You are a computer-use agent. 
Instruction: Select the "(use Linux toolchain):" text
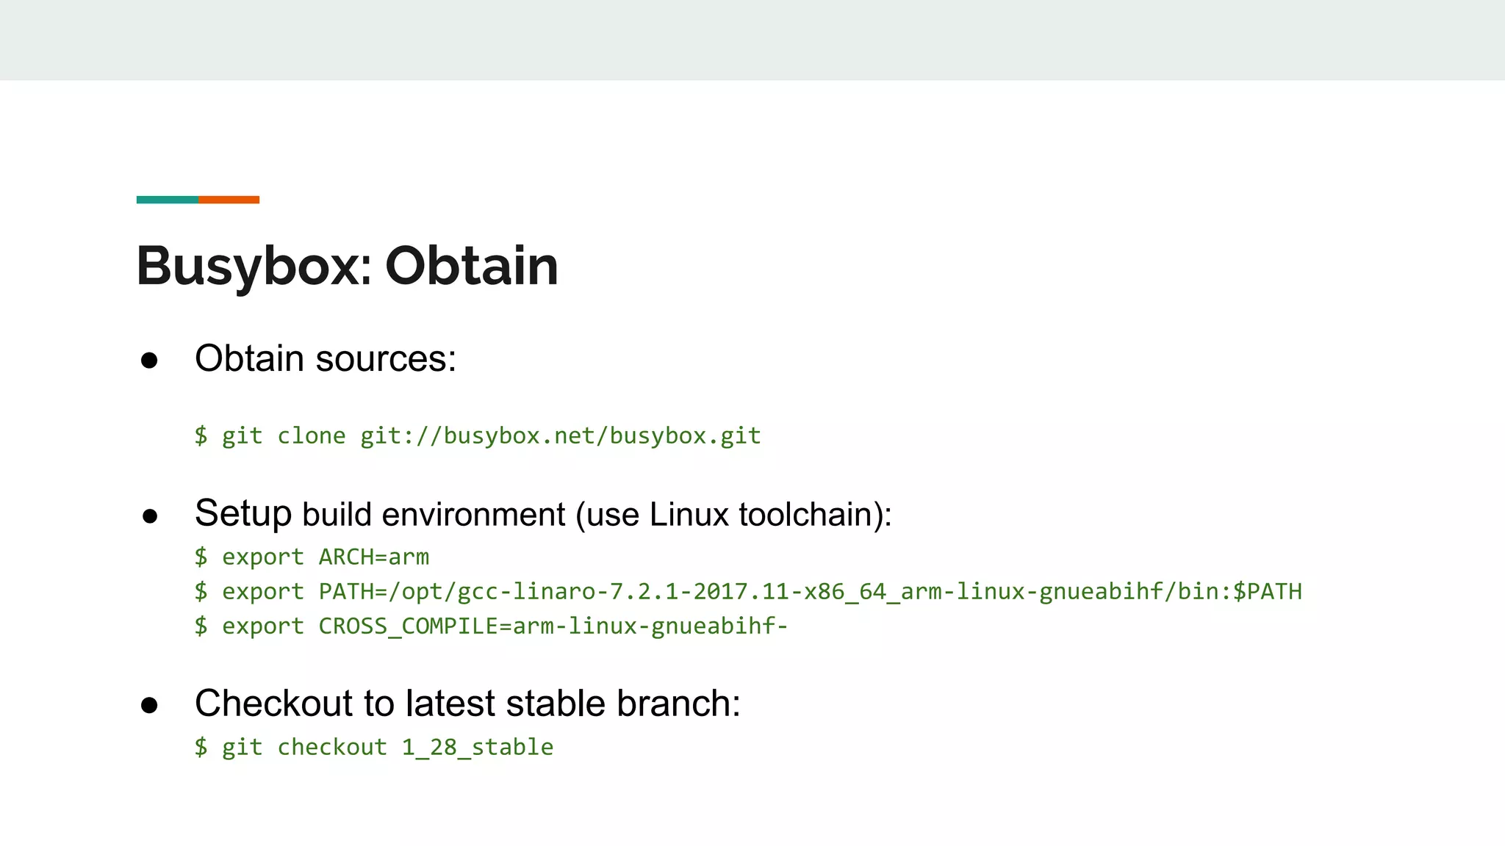tap(733, 515)
